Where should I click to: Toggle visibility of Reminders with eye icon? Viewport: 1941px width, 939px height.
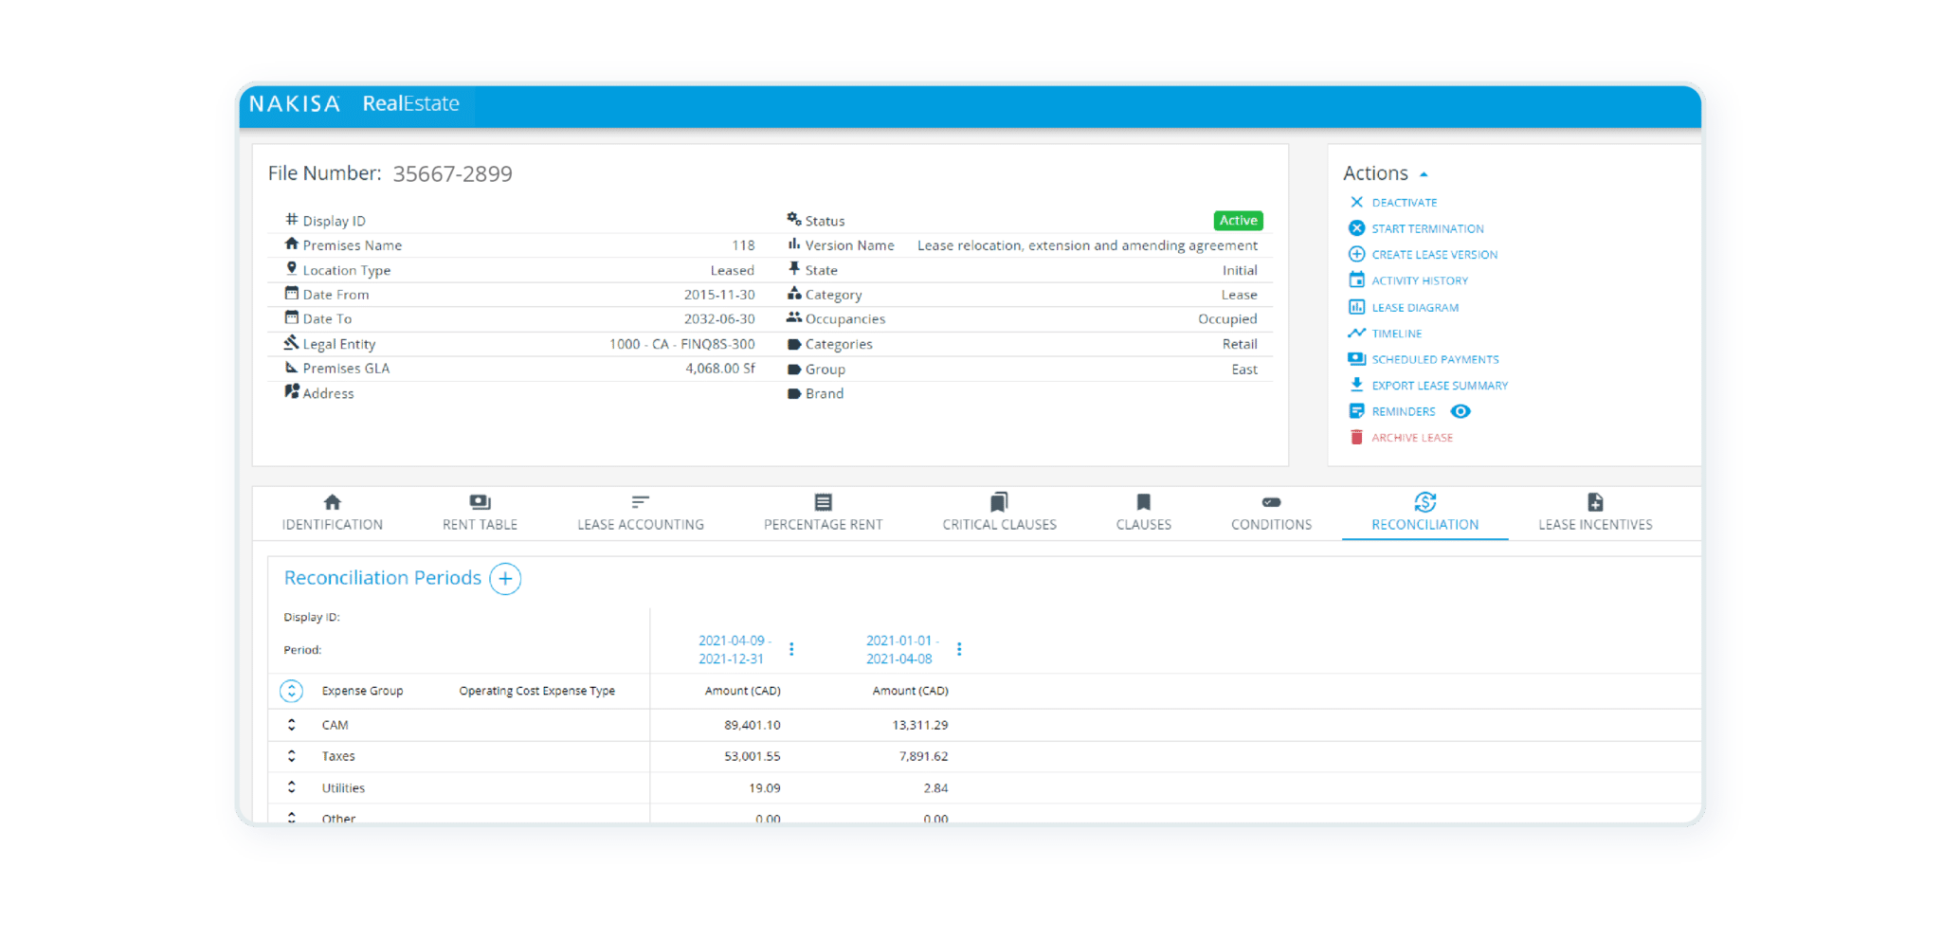click(1460, 411)
